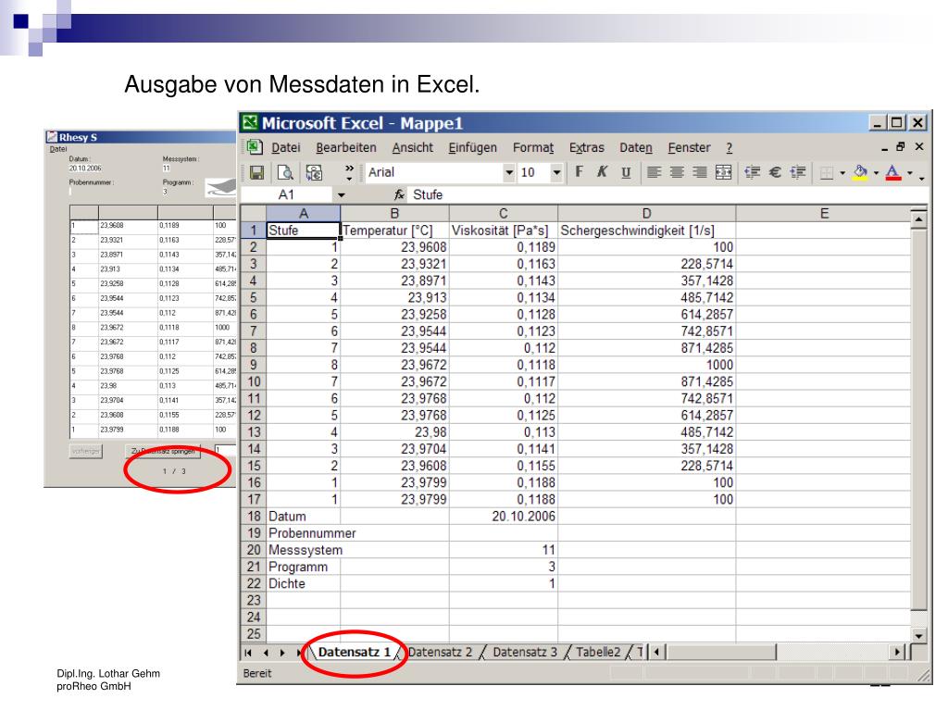948x711 pixels.
Task: Click the currency converter toolbar icon
Action: 314,173
